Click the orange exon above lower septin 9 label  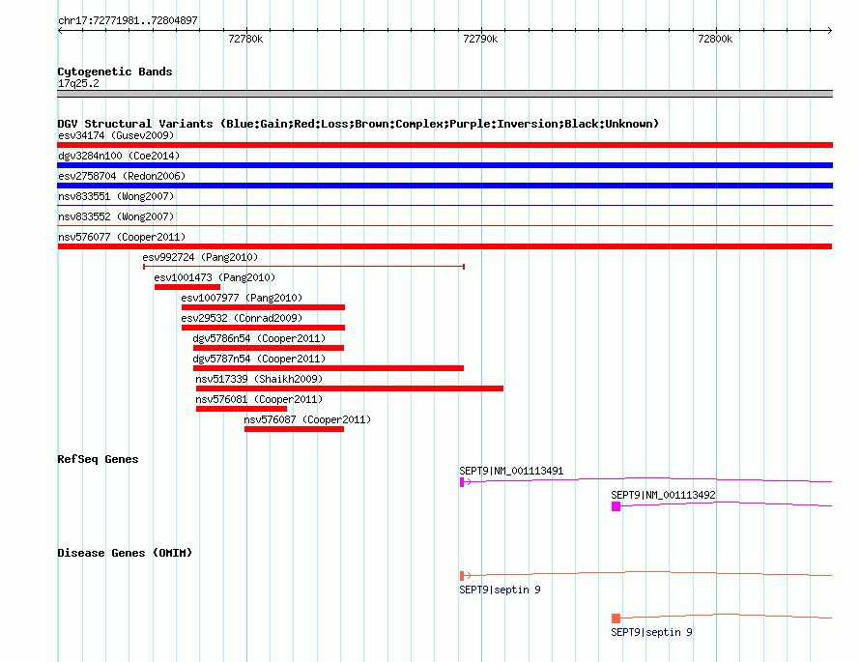tap(616, 619)
